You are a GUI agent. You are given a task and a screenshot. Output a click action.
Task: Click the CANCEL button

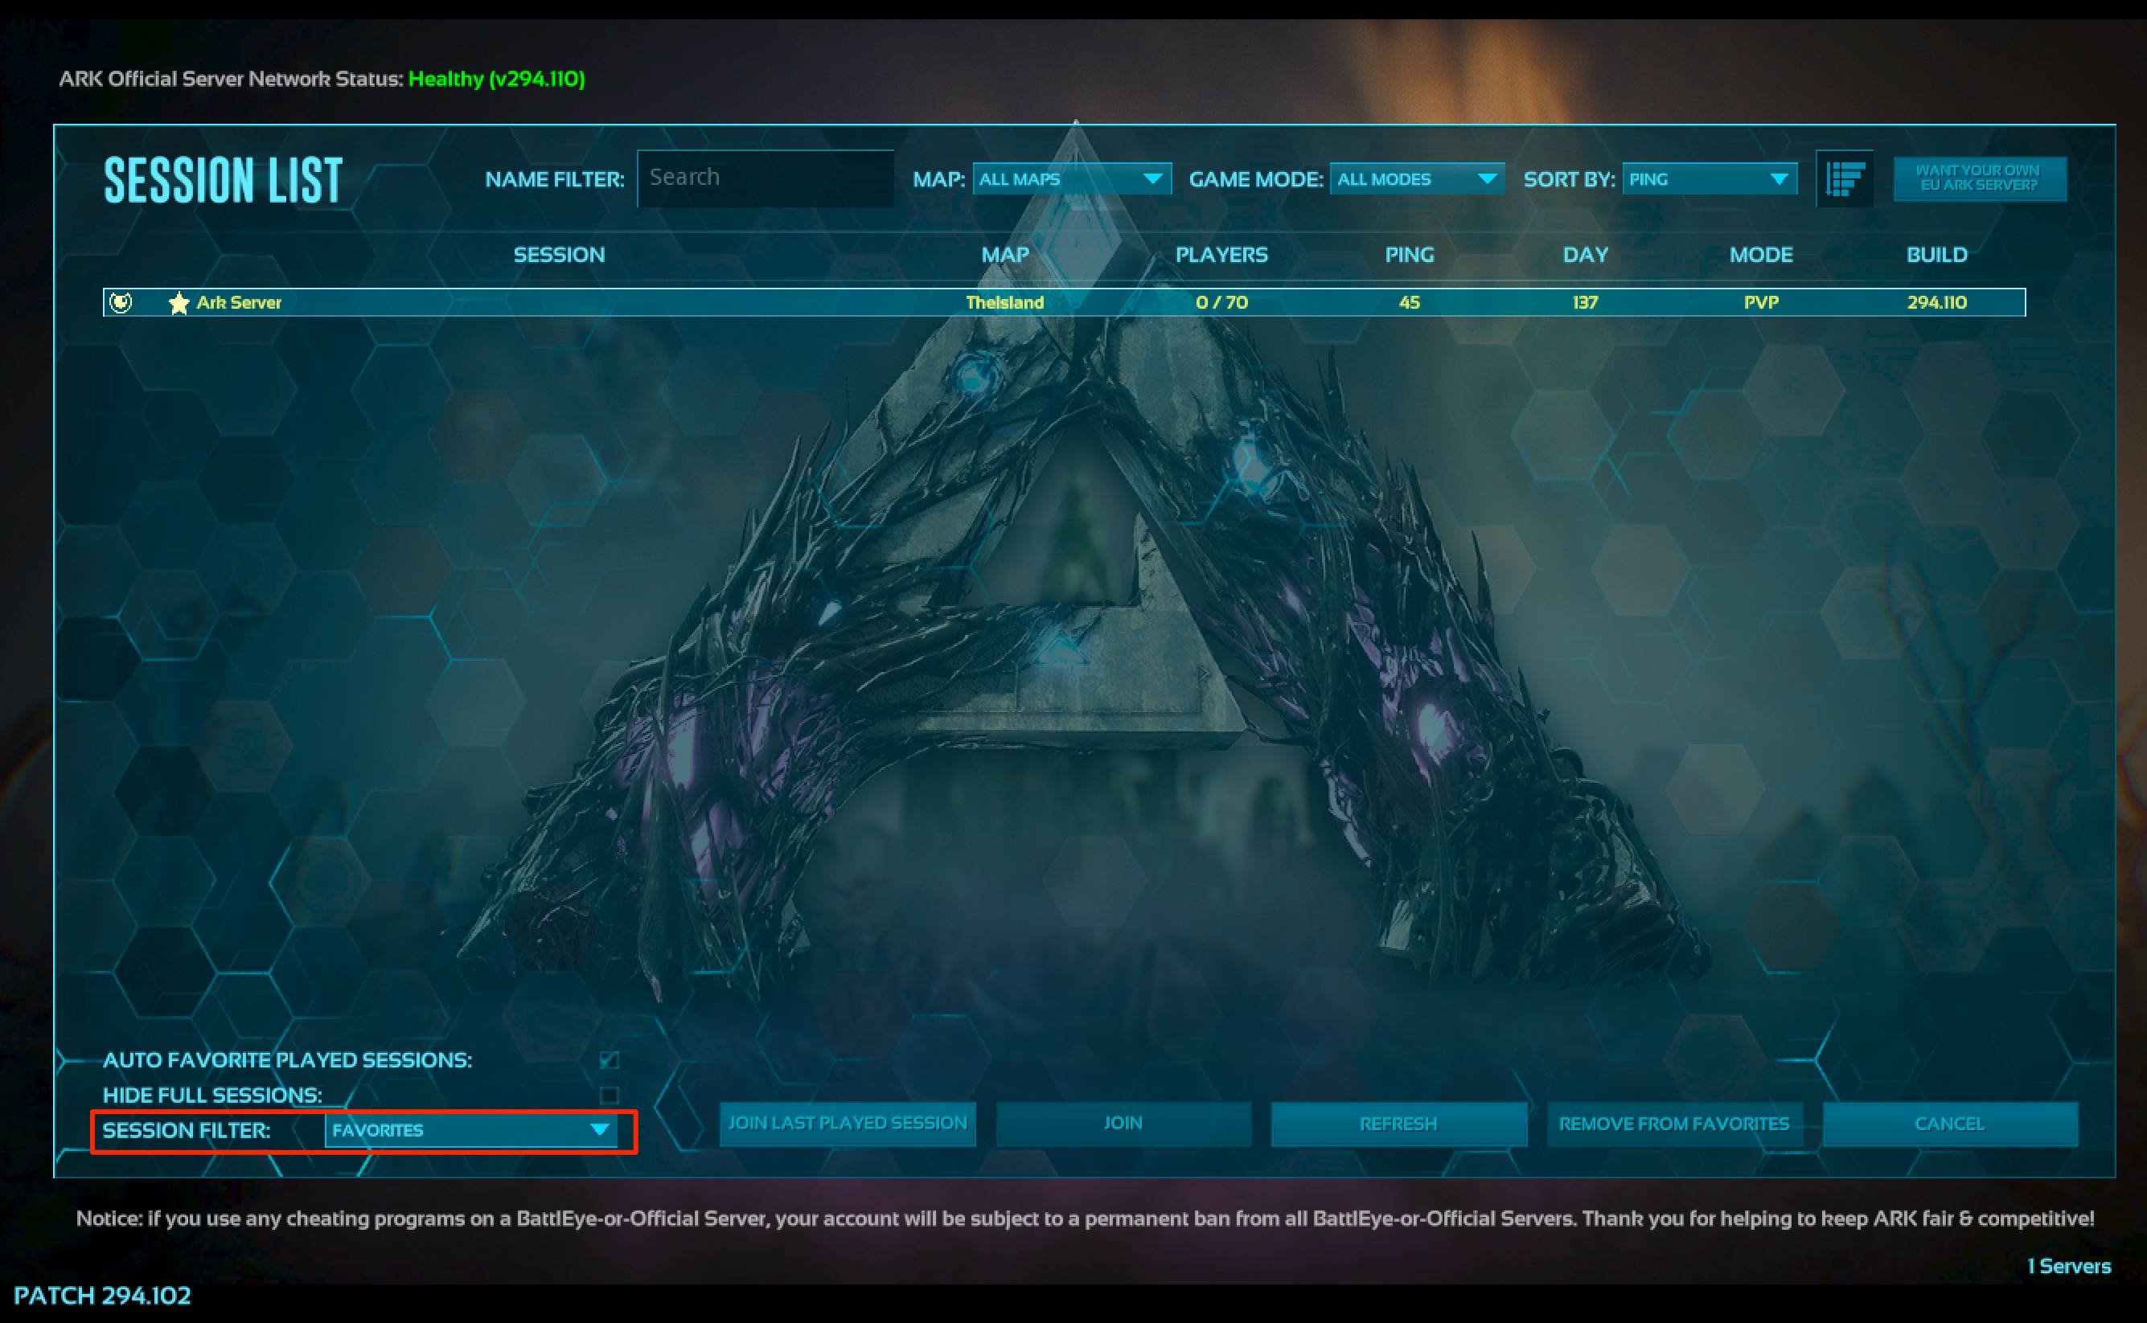tap(1950, 1124)
